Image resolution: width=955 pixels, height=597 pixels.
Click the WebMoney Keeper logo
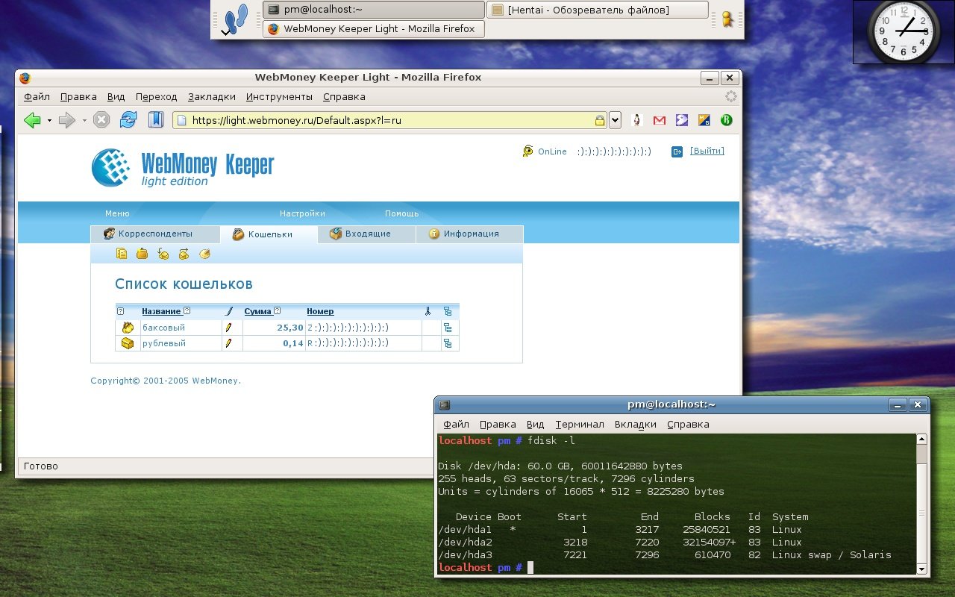point(183,168)
